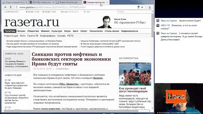Open the Стиль жизни section

(x=112, y=31)
